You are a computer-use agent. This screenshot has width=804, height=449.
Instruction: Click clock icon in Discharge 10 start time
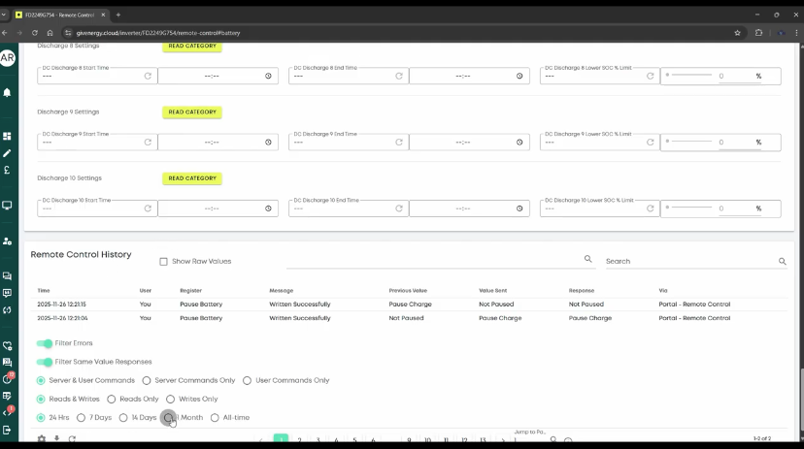tap(268, 208)
